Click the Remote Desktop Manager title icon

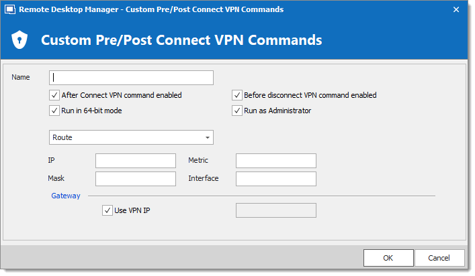point(9,9)
